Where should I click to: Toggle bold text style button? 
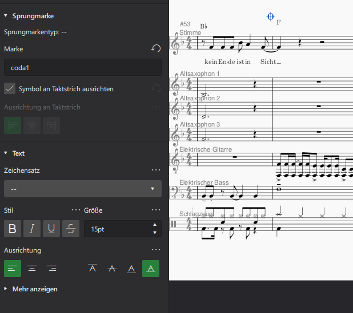click(13, 229)
